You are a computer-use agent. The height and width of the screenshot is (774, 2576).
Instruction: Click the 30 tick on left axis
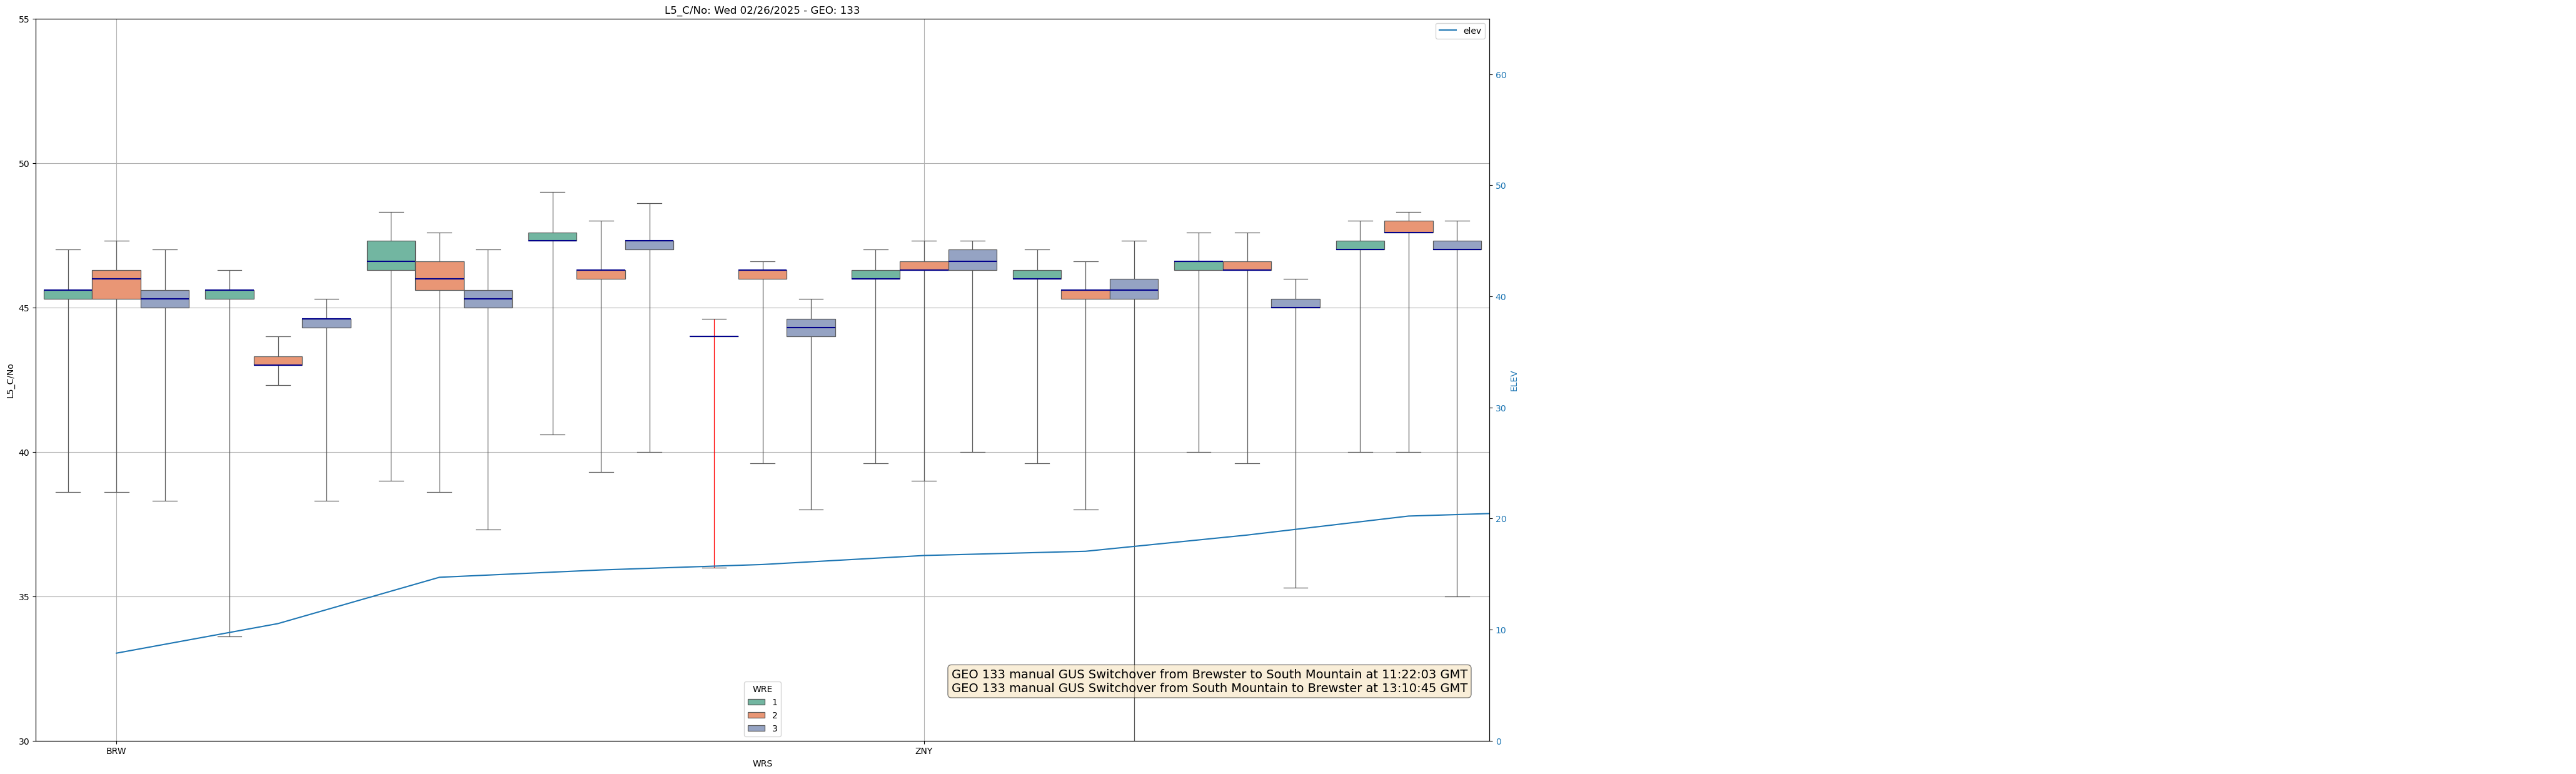24,741
